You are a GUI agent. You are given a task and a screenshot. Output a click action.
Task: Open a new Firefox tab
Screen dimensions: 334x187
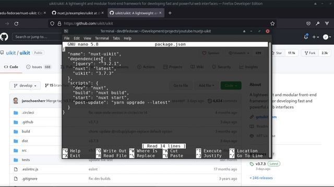point(170,13)
